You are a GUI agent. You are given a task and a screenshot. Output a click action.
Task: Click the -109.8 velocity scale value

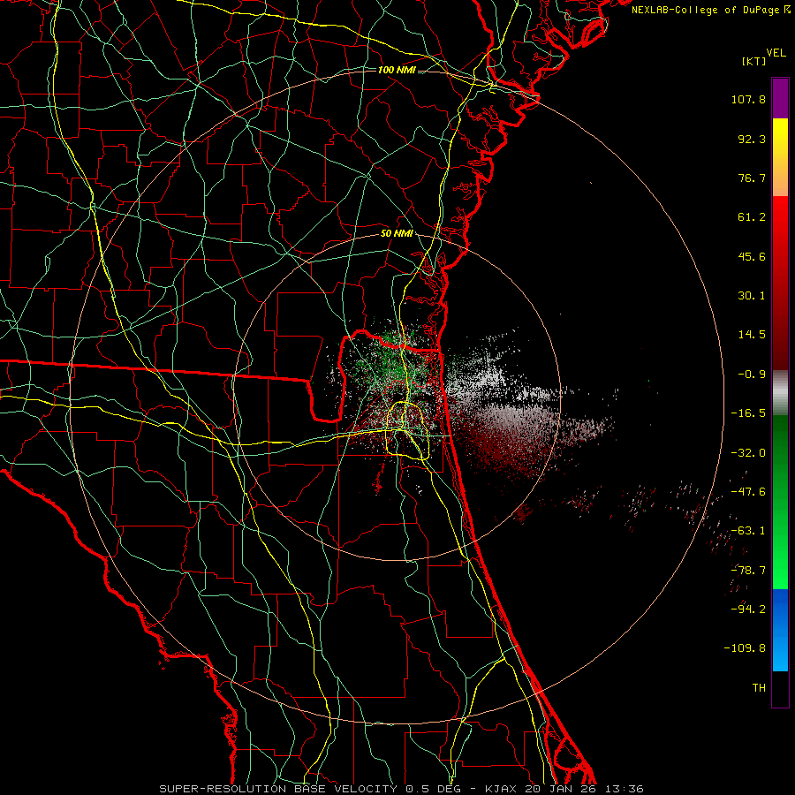[x=745, y=648]
